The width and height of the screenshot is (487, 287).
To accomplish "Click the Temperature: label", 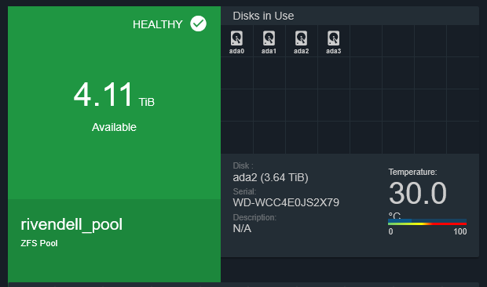I will 412,172.
